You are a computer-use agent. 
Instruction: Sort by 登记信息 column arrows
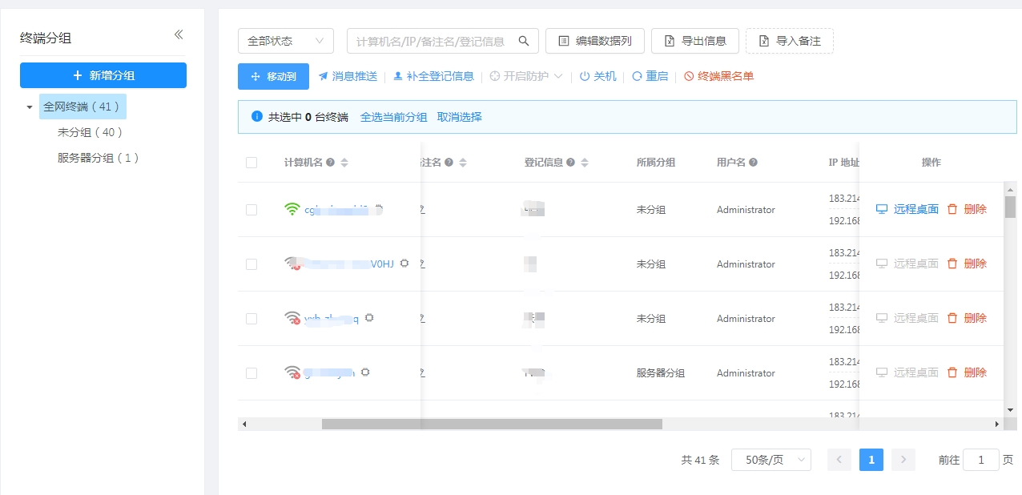(x=585, y=163)
